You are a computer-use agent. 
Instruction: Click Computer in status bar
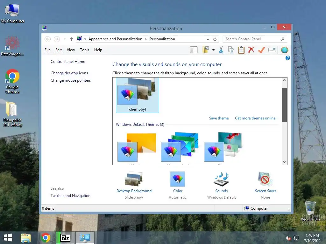tap(256, 208)
